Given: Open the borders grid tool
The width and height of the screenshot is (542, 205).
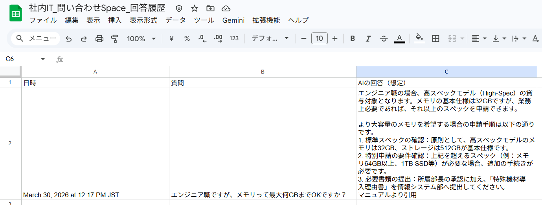Looking at the screenshot, I should click(x=435, y=38).
